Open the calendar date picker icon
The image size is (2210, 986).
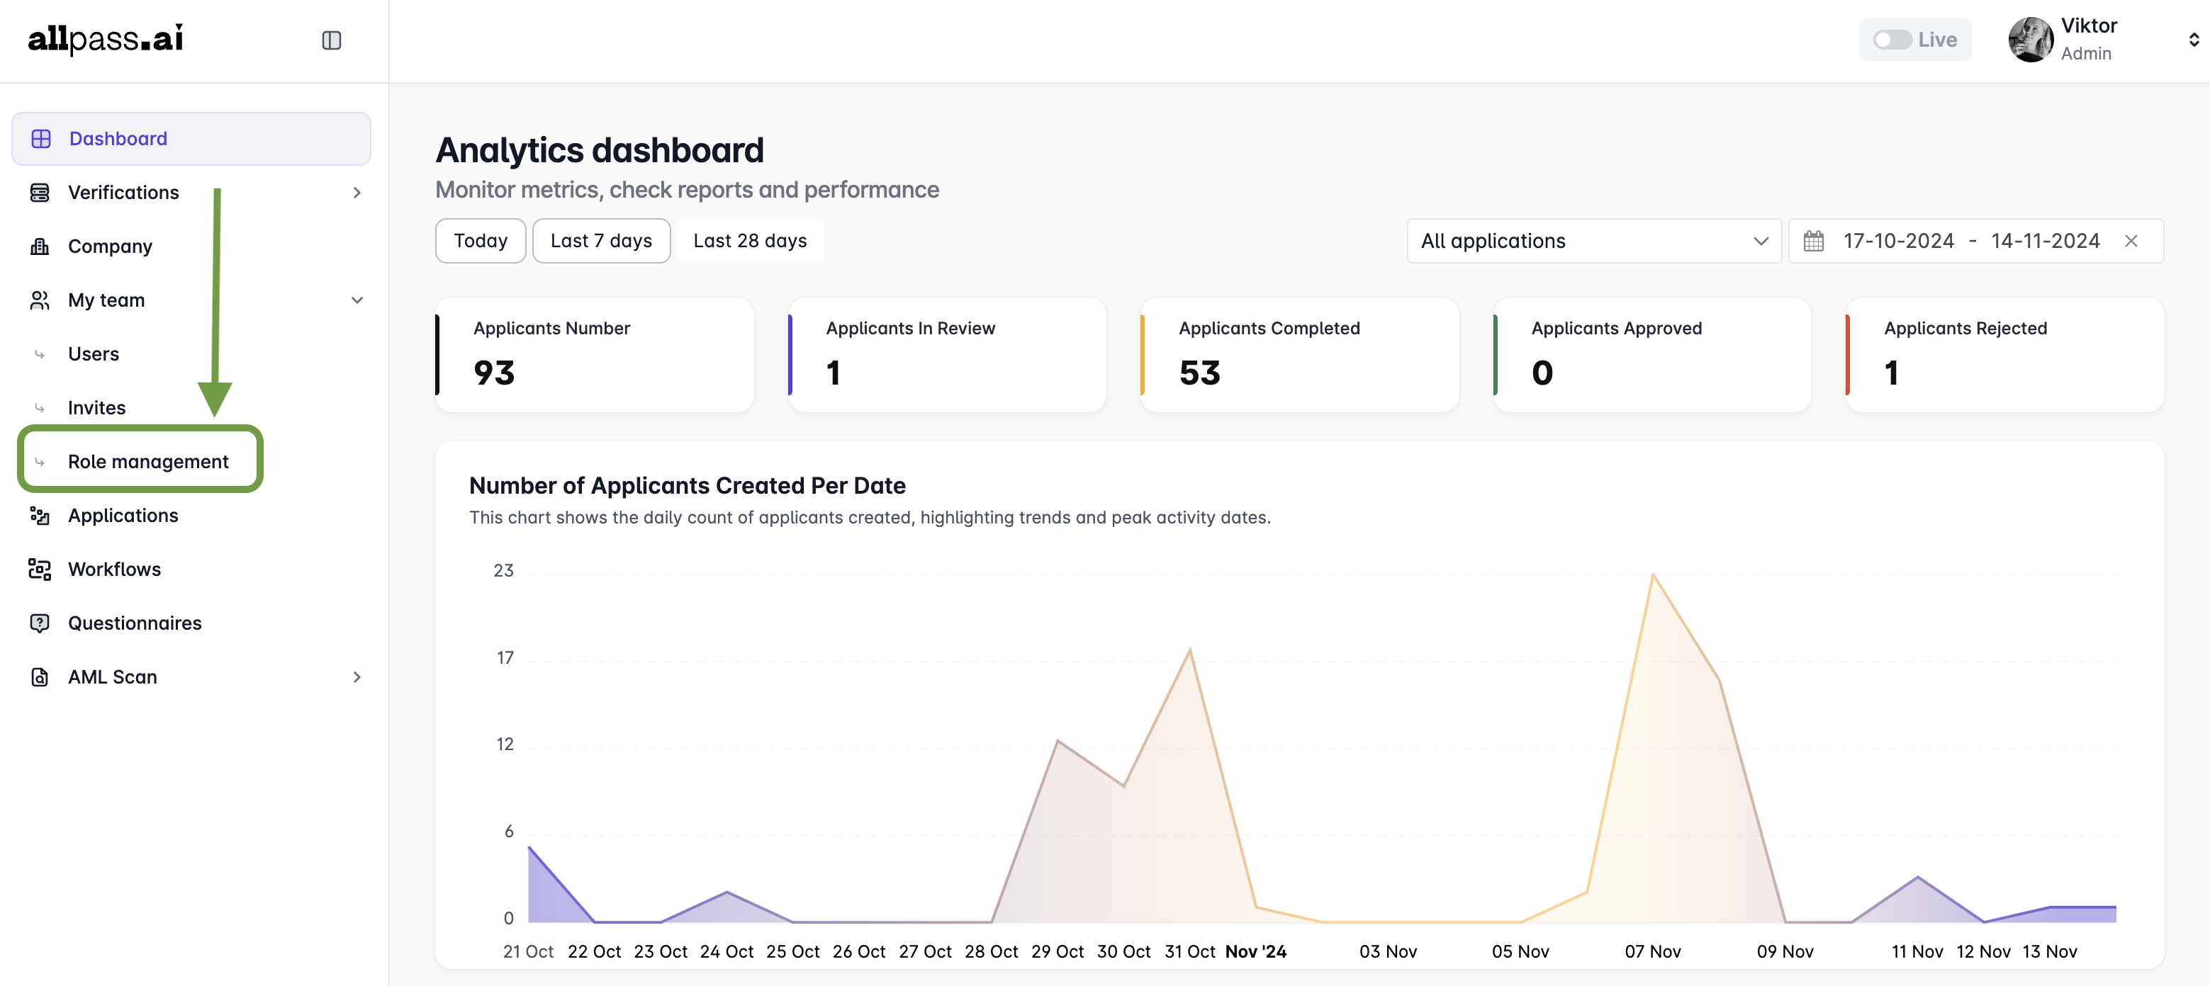1813,241
